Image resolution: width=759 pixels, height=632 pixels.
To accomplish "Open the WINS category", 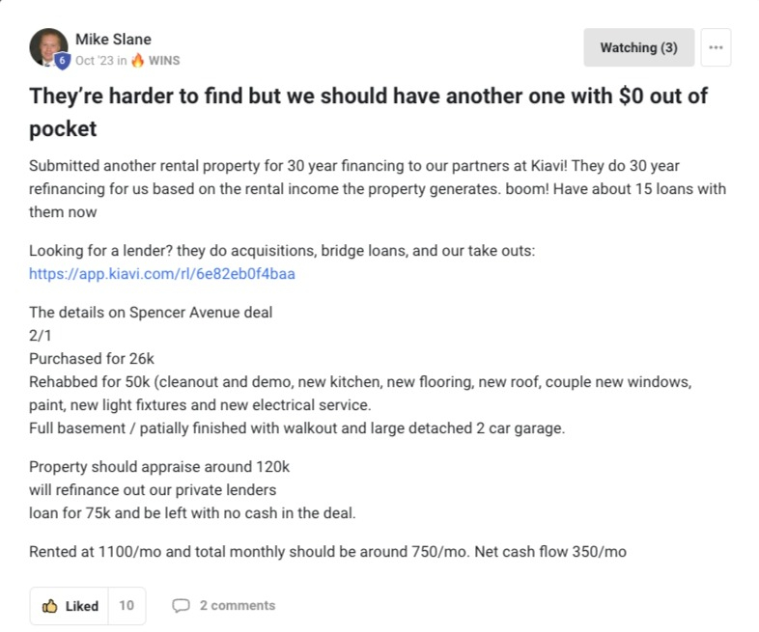I will 164,61.
